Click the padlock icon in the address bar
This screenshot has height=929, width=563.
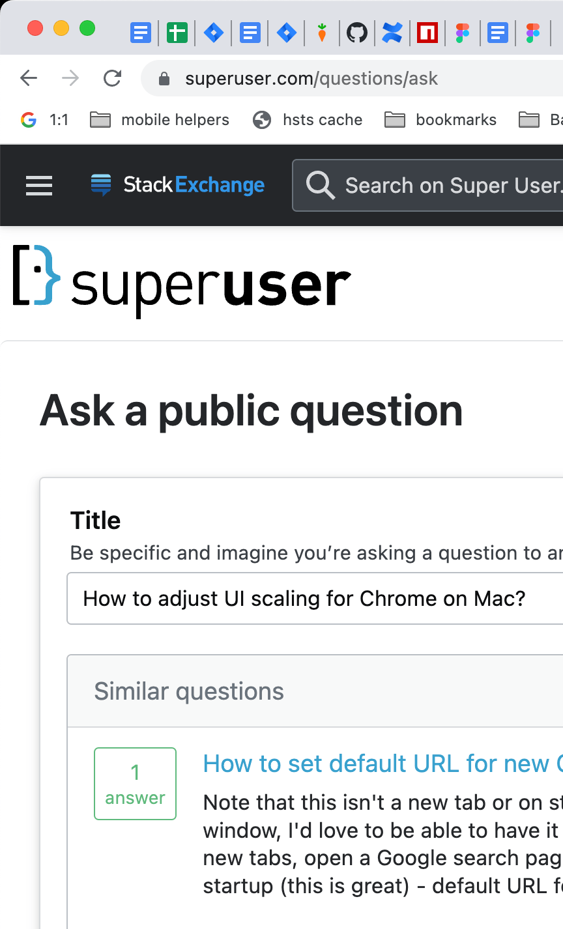click(x=164, y=78)
